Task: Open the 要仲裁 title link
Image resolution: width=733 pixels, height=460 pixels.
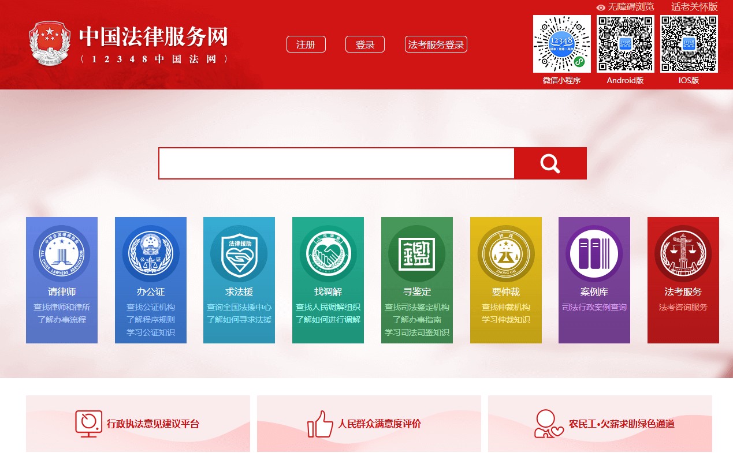Action: click(x=506, y=292)
